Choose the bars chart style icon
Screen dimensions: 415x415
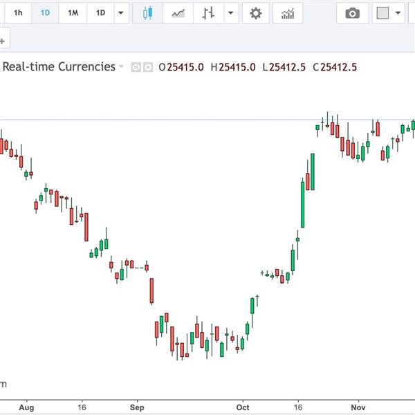tap(209, 13)
